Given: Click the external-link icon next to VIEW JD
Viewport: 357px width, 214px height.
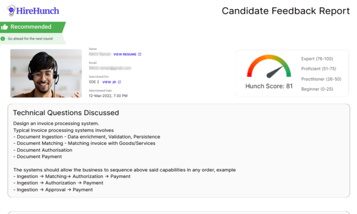Looking at the screenshot, I should (119, 82).
